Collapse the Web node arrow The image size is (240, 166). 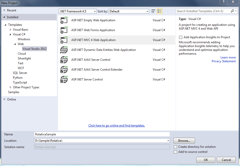15,44
